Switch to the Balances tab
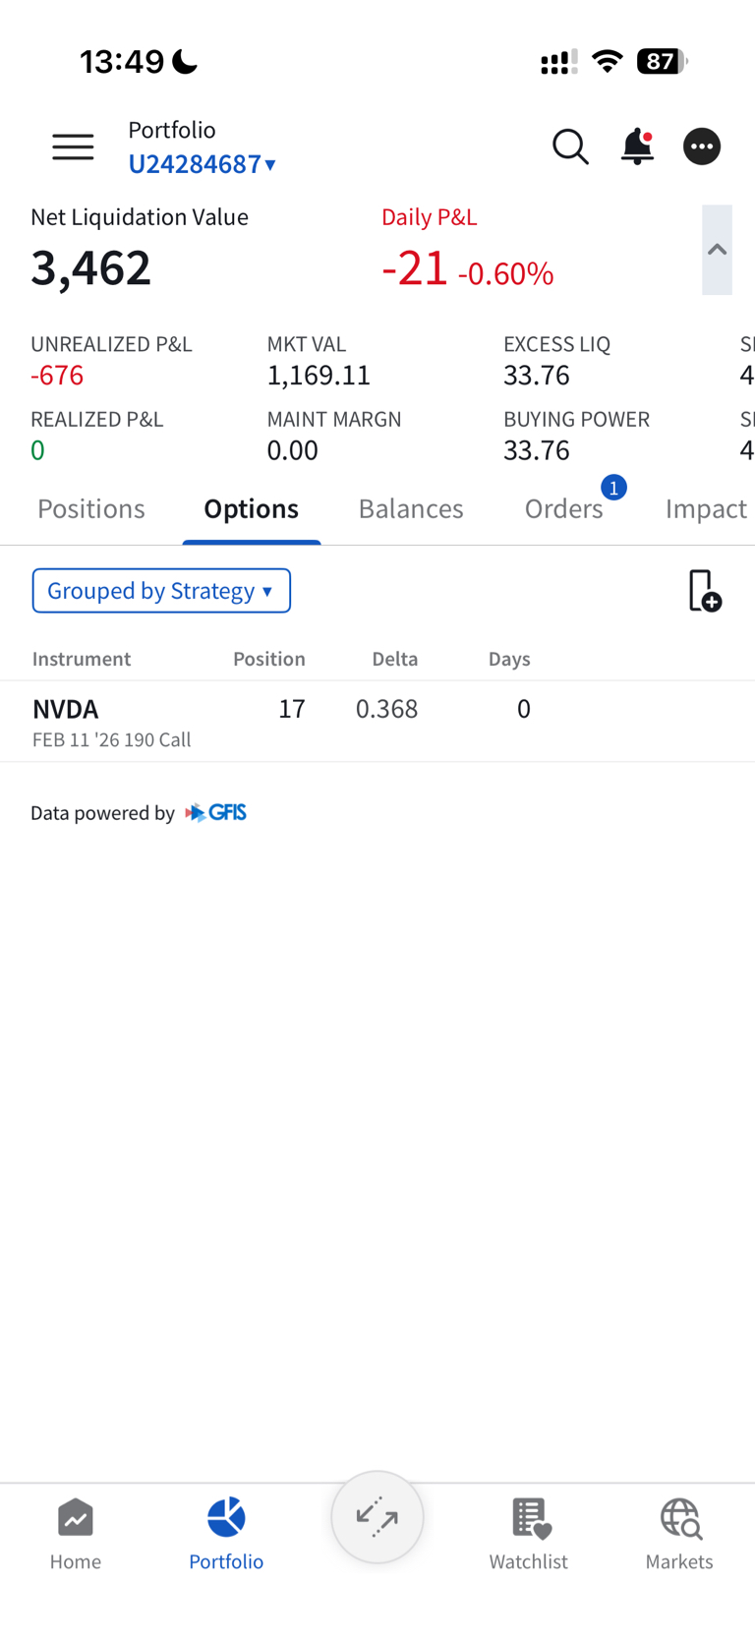 [x=411, y=509]
